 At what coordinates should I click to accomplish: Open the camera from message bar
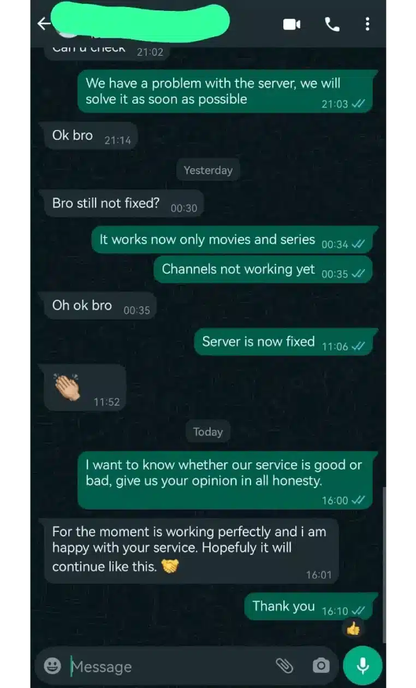(321, 666)
